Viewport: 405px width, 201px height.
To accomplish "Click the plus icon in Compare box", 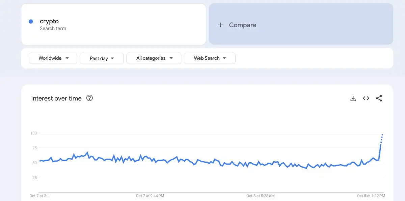I will pos(220,25).
